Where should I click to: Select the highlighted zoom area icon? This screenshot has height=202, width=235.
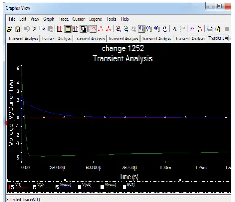(x=142, y=29)
